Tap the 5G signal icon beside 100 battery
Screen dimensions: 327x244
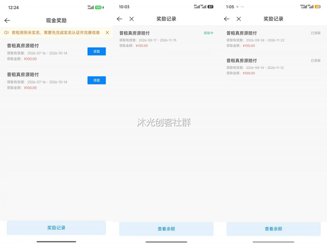90,7
